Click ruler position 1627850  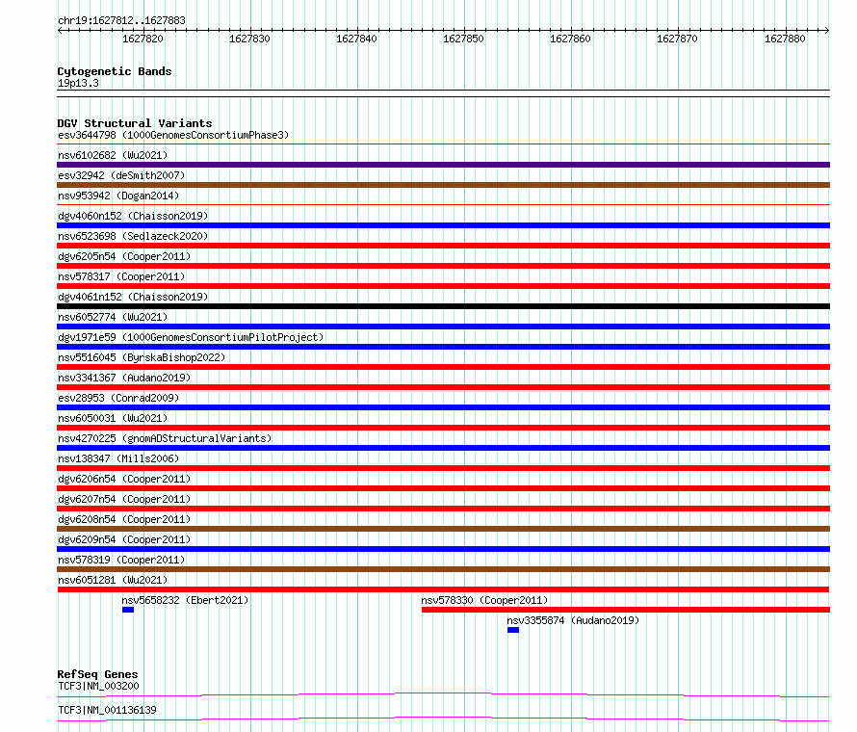(x=463, y=39)
